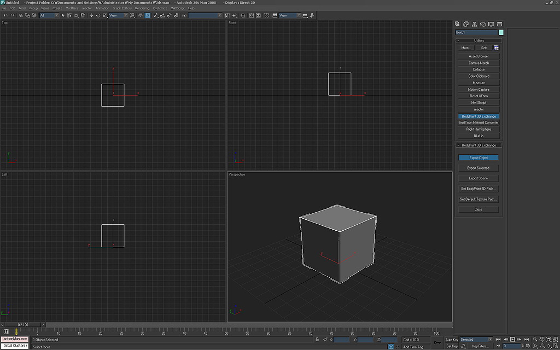Click the Box01 object color swatch
Image resolution: width=560 pixels, height=350 pixels.
[501, 32]
